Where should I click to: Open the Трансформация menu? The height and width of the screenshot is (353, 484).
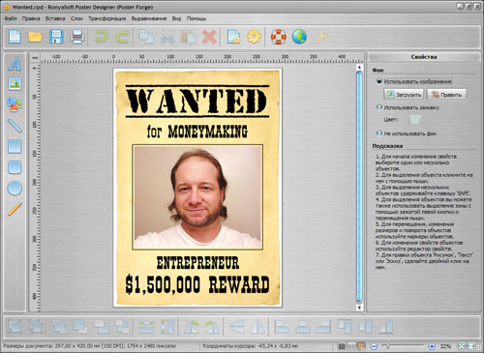coord(107,18)
